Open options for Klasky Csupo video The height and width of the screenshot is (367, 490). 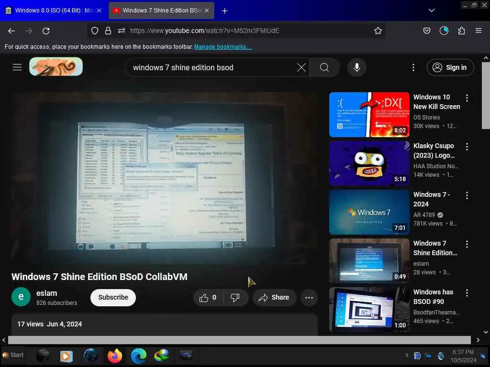(x=467, y=147)
